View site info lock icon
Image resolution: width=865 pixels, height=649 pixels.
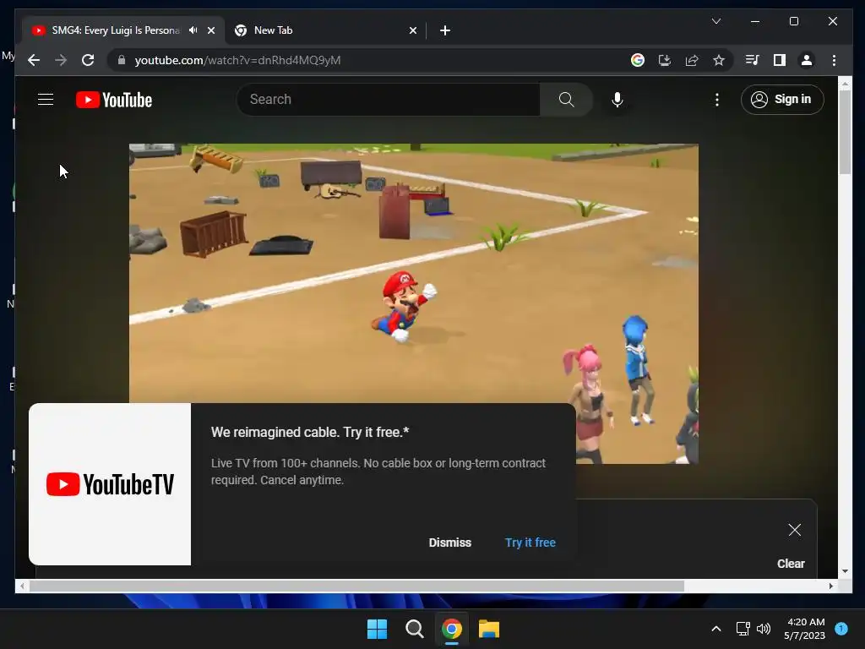(122, 60)
